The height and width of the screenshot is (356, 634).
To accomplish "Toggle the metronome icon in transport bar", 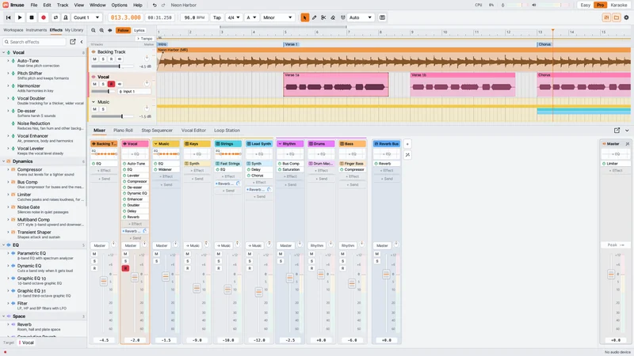I will pos(65,17).
